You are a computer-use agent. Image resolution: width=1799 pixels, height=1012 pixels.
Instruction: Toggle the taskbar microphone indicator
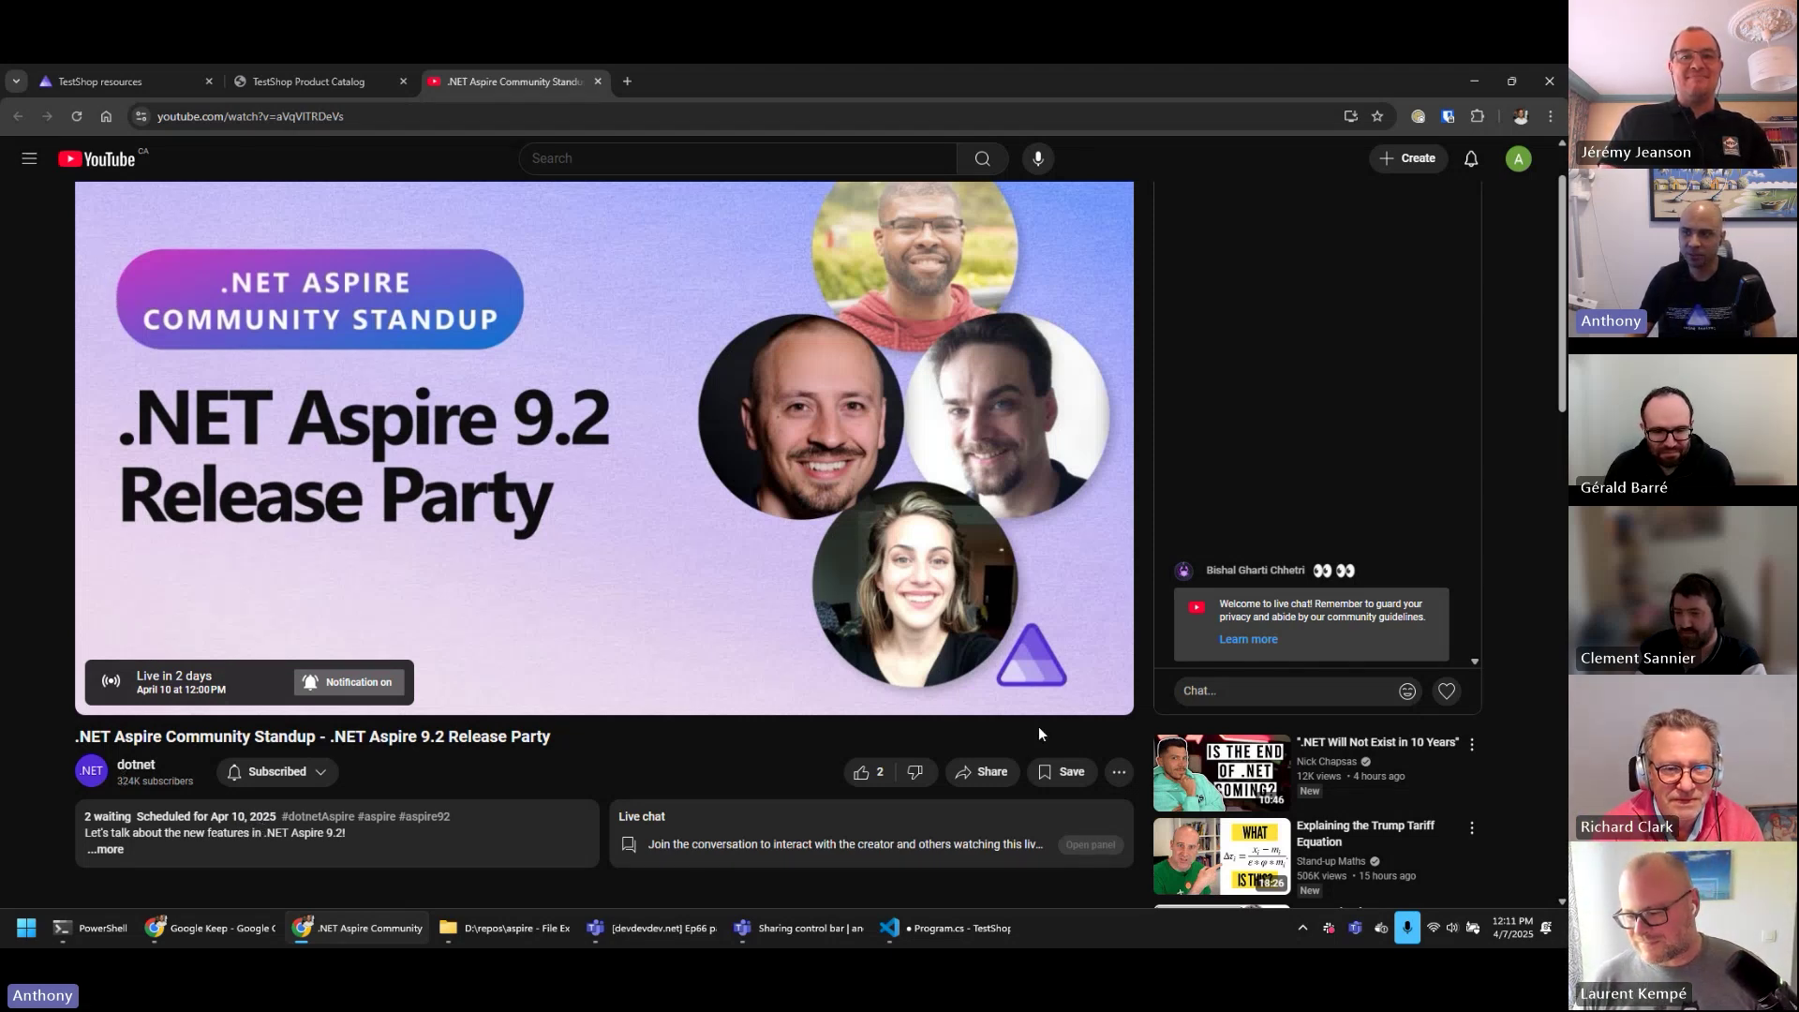point(1406,928)
